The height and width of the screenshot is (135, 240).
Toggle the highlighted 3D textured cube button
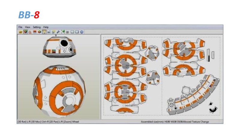coord(25,32)
